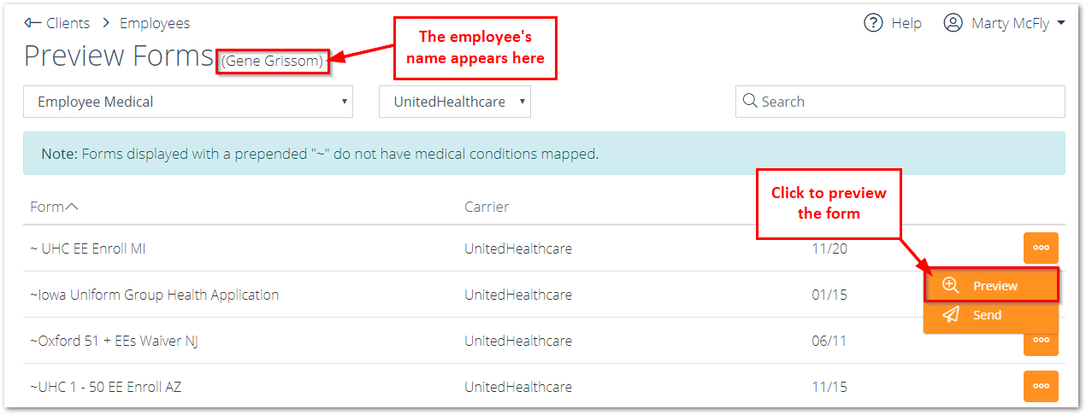Sort by the Form column header
The height and width of the screenshot is (415, 1086).
tap(54, 207)
